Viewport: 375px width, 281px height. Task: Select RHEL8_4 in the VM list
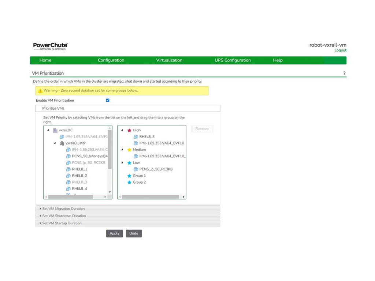coord(79,189)
